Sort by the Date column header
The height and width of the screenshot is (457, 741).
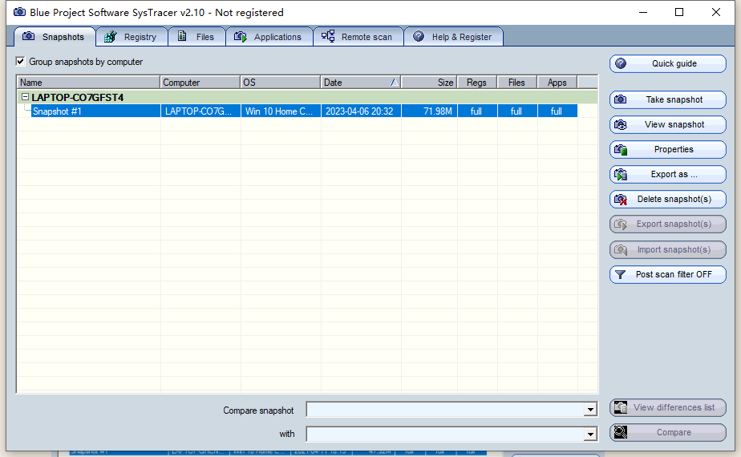tap(361, 83)
